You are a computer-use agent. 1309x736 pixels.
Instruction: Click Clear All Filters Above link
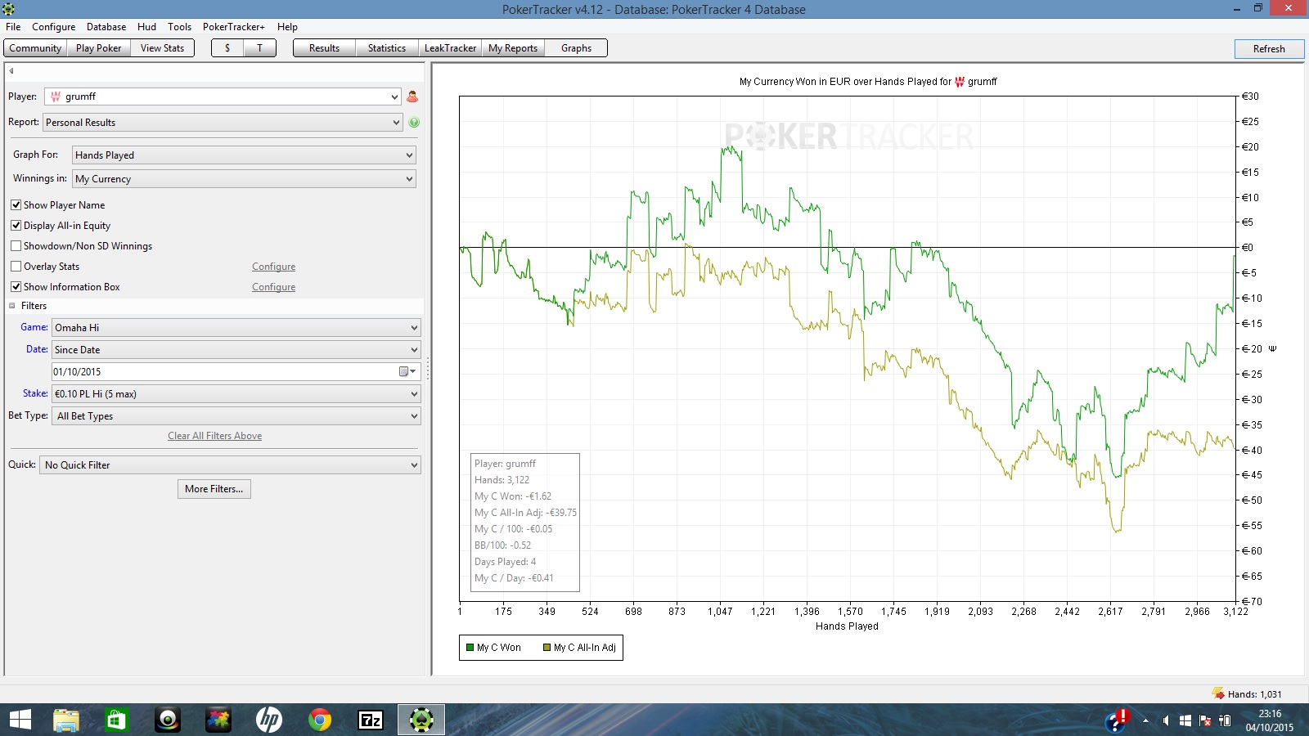coord(215,436)
